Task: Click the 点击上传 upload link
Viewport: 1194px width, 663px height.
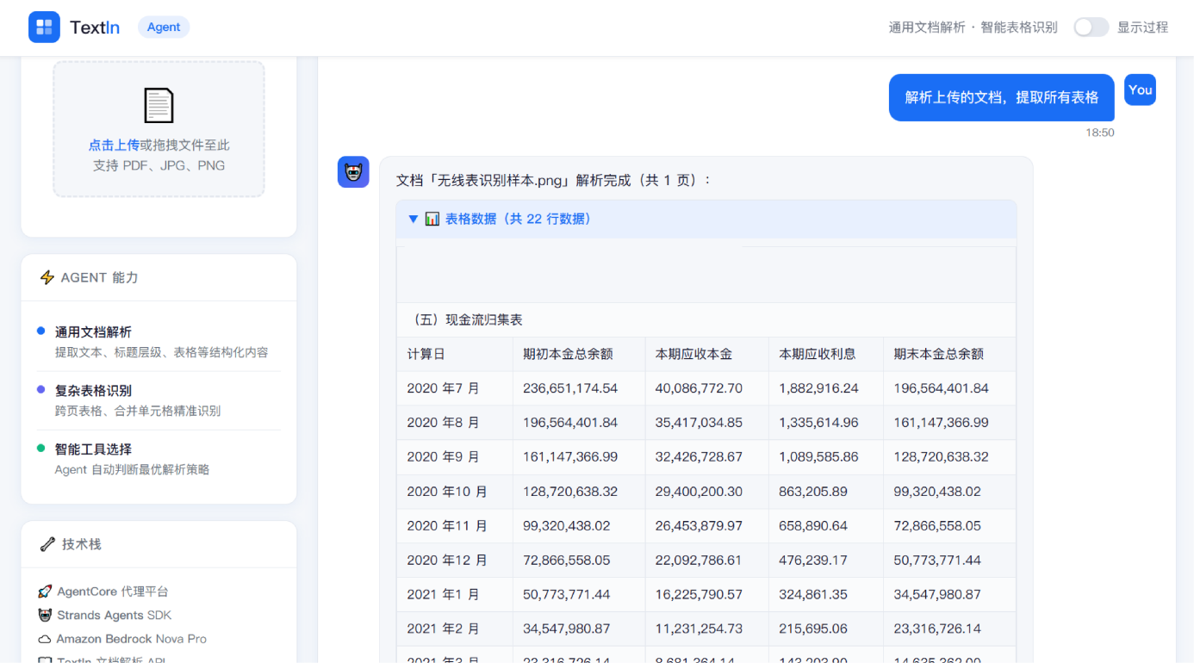Action: [x=113, y=145]
